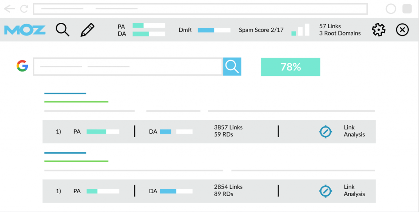This screenshot has width=419, height=212.
Task: Reload the page with refresh icon
Action: (24, 9)
